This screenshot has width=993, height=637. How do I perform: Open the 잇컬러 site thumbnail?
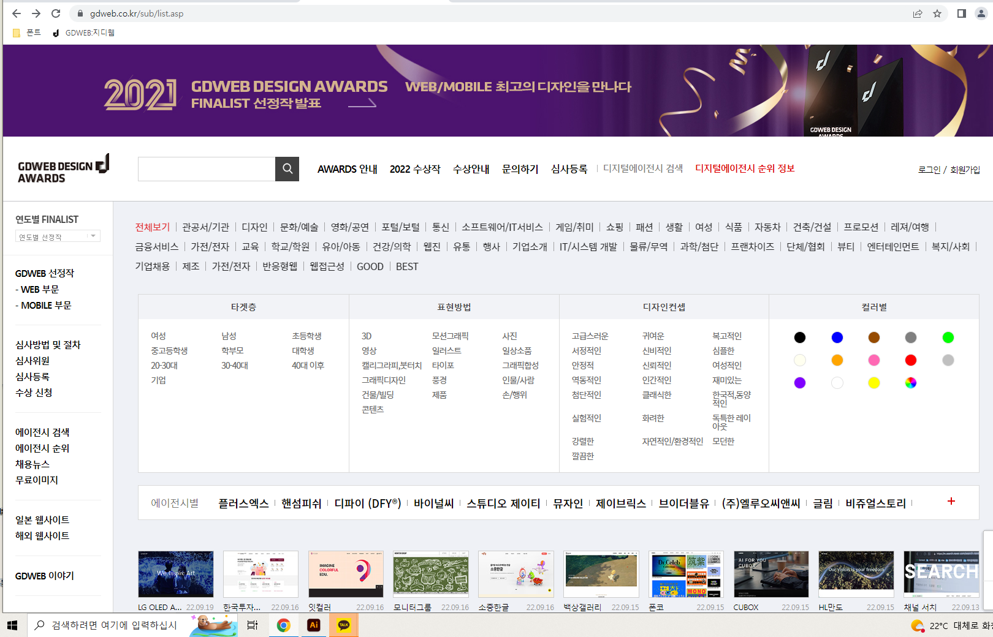[346, 574]
